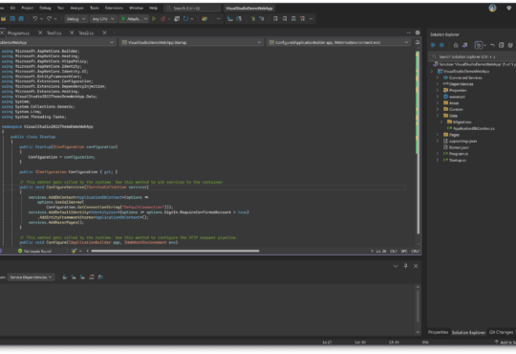This screenshot has height=354, width=516.
Task: Expand the Migrations folder
Action: coord(441,122)
